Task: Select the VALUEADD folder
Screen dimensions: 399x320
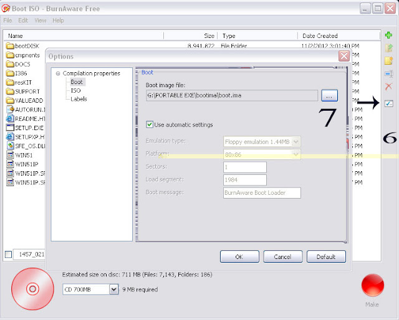Action: (25, 100)
